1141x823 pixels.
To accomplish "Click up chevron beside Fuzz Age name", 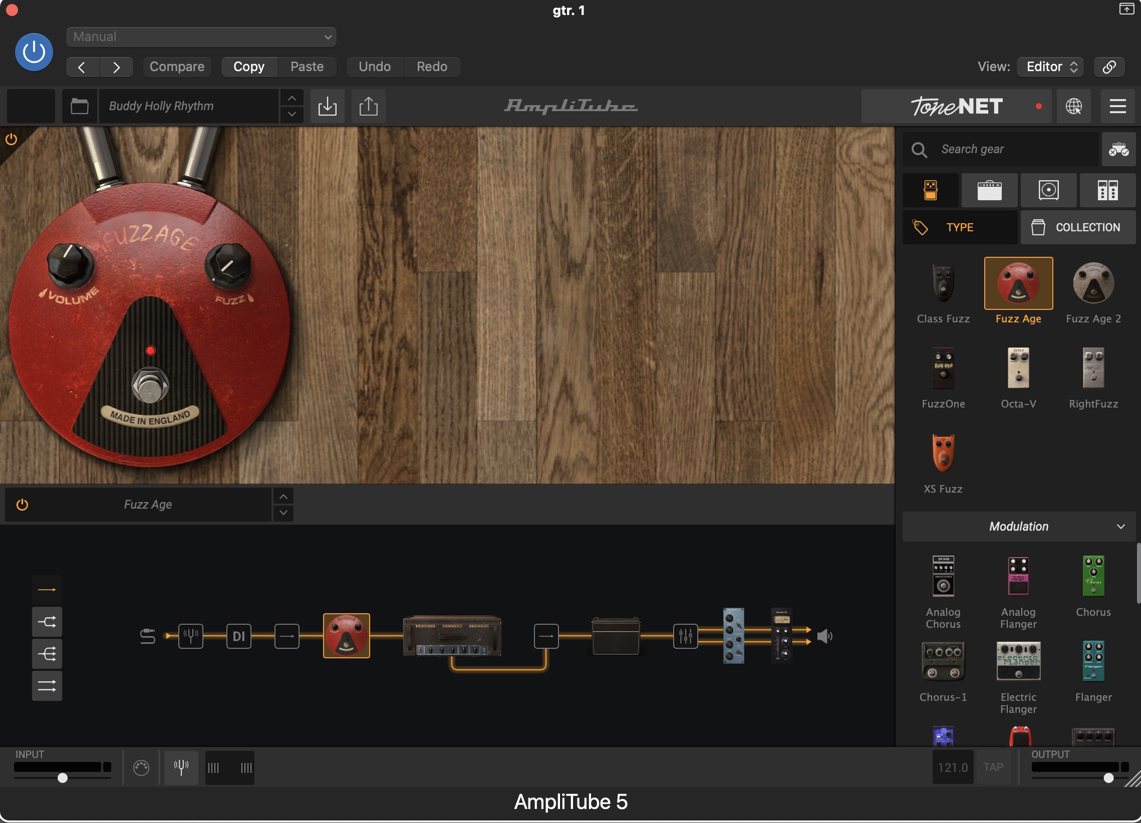I will [283, 497].
